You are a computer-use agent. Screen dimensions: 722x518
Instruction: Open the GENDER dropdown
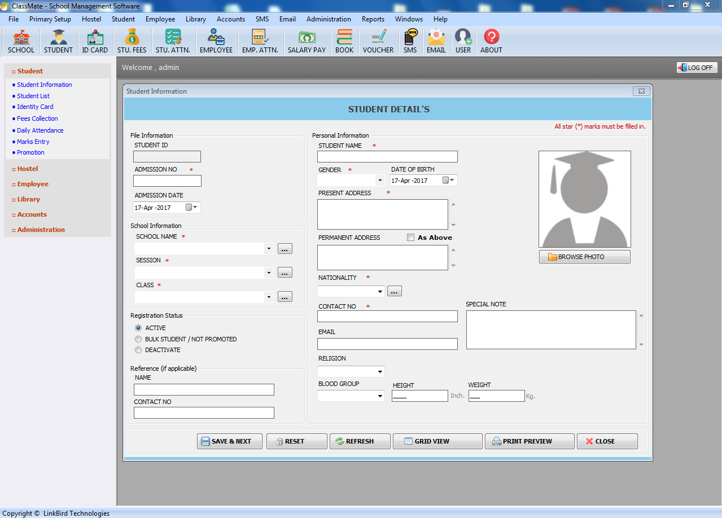click(379, 180)
